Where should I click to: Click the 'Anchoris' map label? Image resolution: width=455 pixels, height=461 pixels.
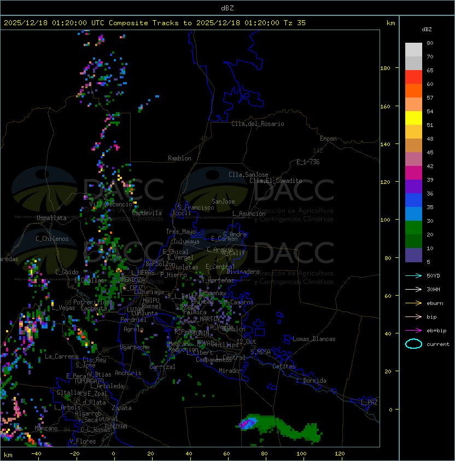pos(128,373)
